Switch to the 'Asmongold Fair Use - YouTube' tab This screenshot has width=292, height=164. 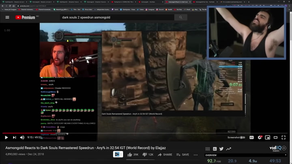[205, 2]
